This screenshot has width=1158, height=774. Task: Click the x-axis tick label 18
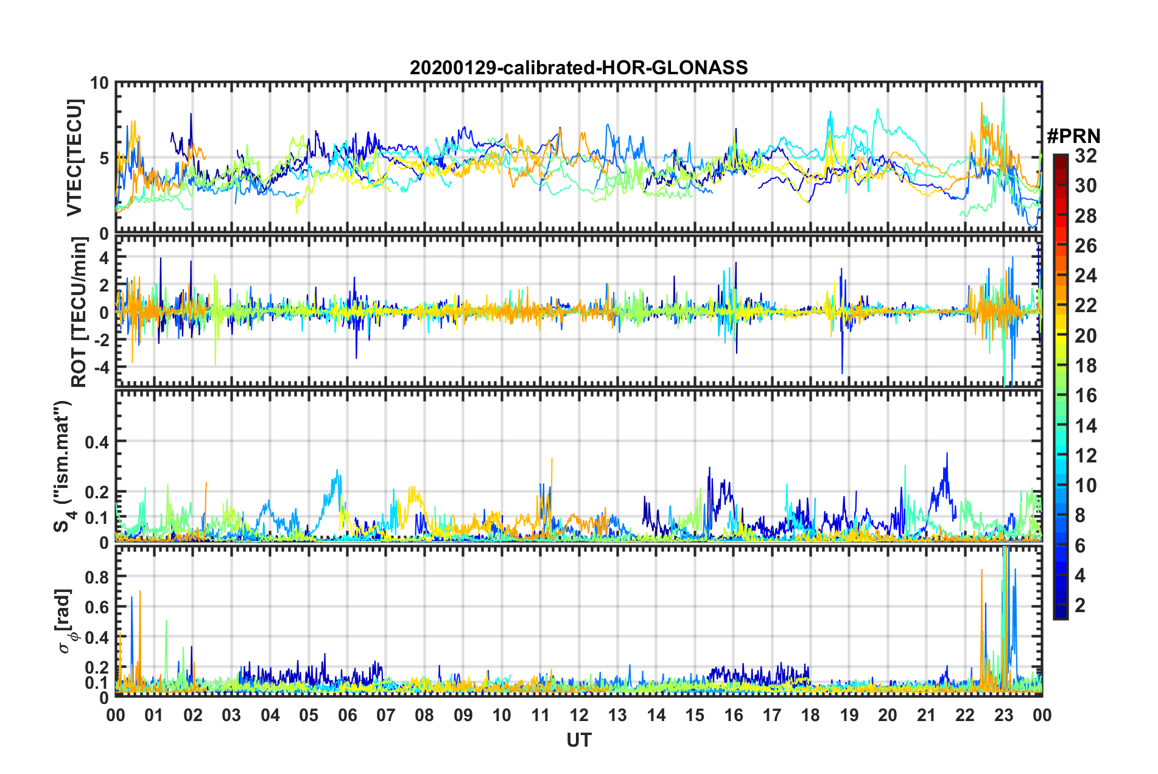pos(811,715)
